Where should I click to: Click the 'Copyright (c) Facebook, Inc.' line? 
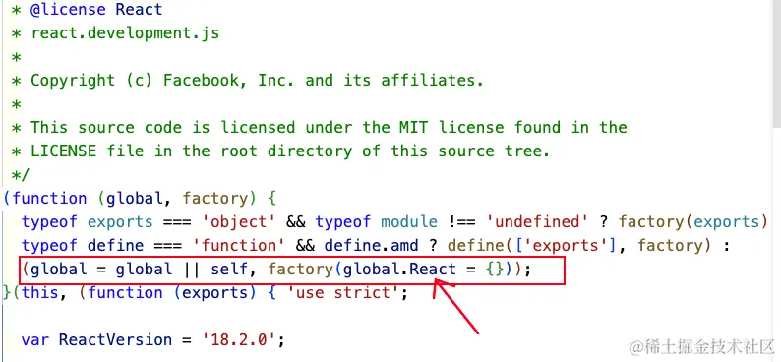(x=247, y=80)
